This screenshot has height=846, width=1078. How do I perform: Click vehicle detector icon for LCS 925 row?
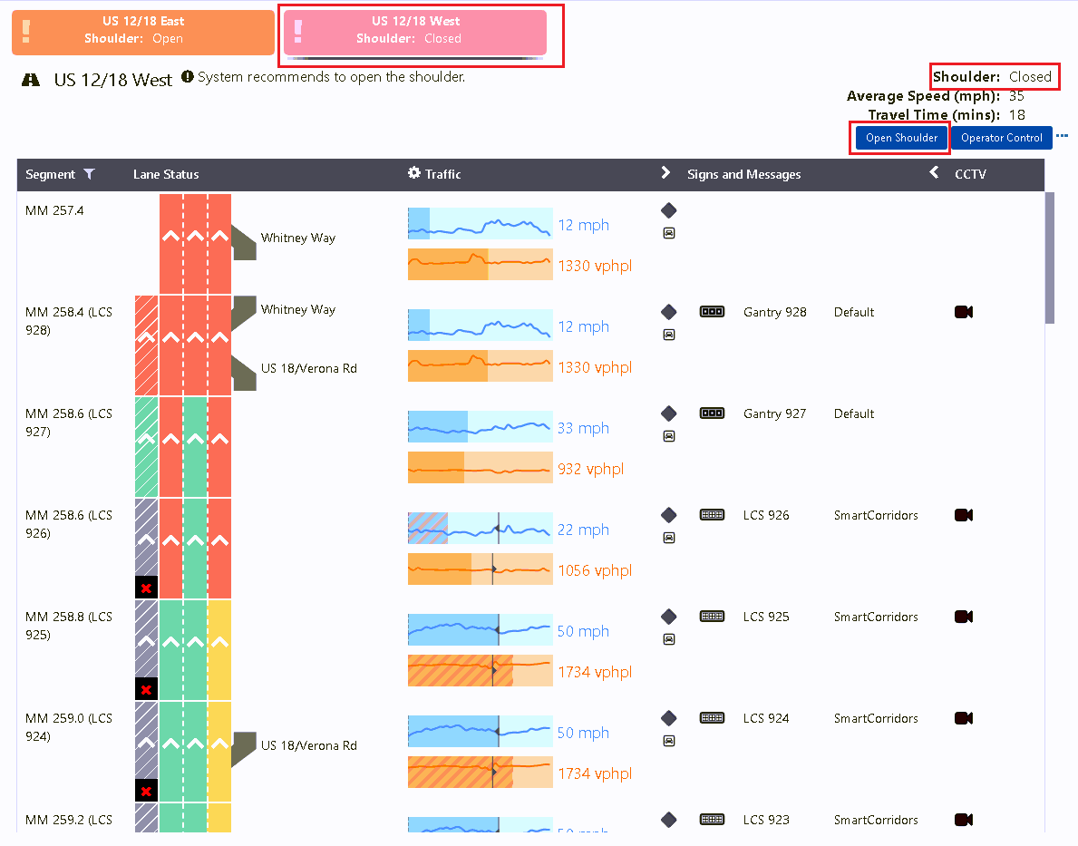pos(668,639)
